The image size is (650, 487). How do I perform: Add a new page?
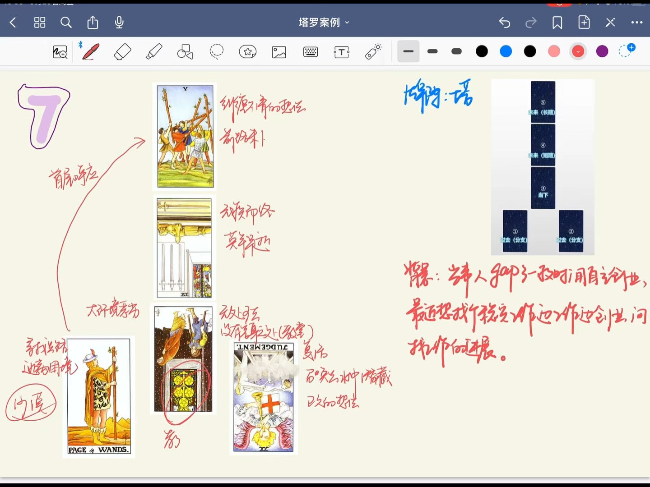coord(584,23)
